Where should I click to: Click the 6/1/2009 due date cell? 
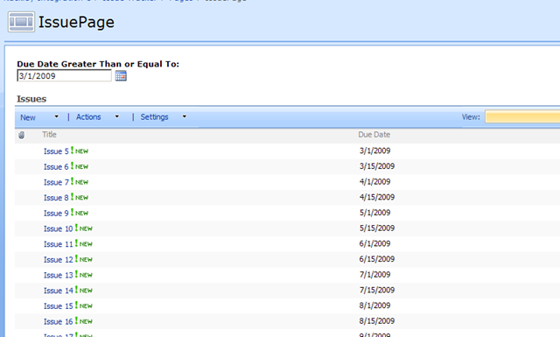click(x=374, y=243)
